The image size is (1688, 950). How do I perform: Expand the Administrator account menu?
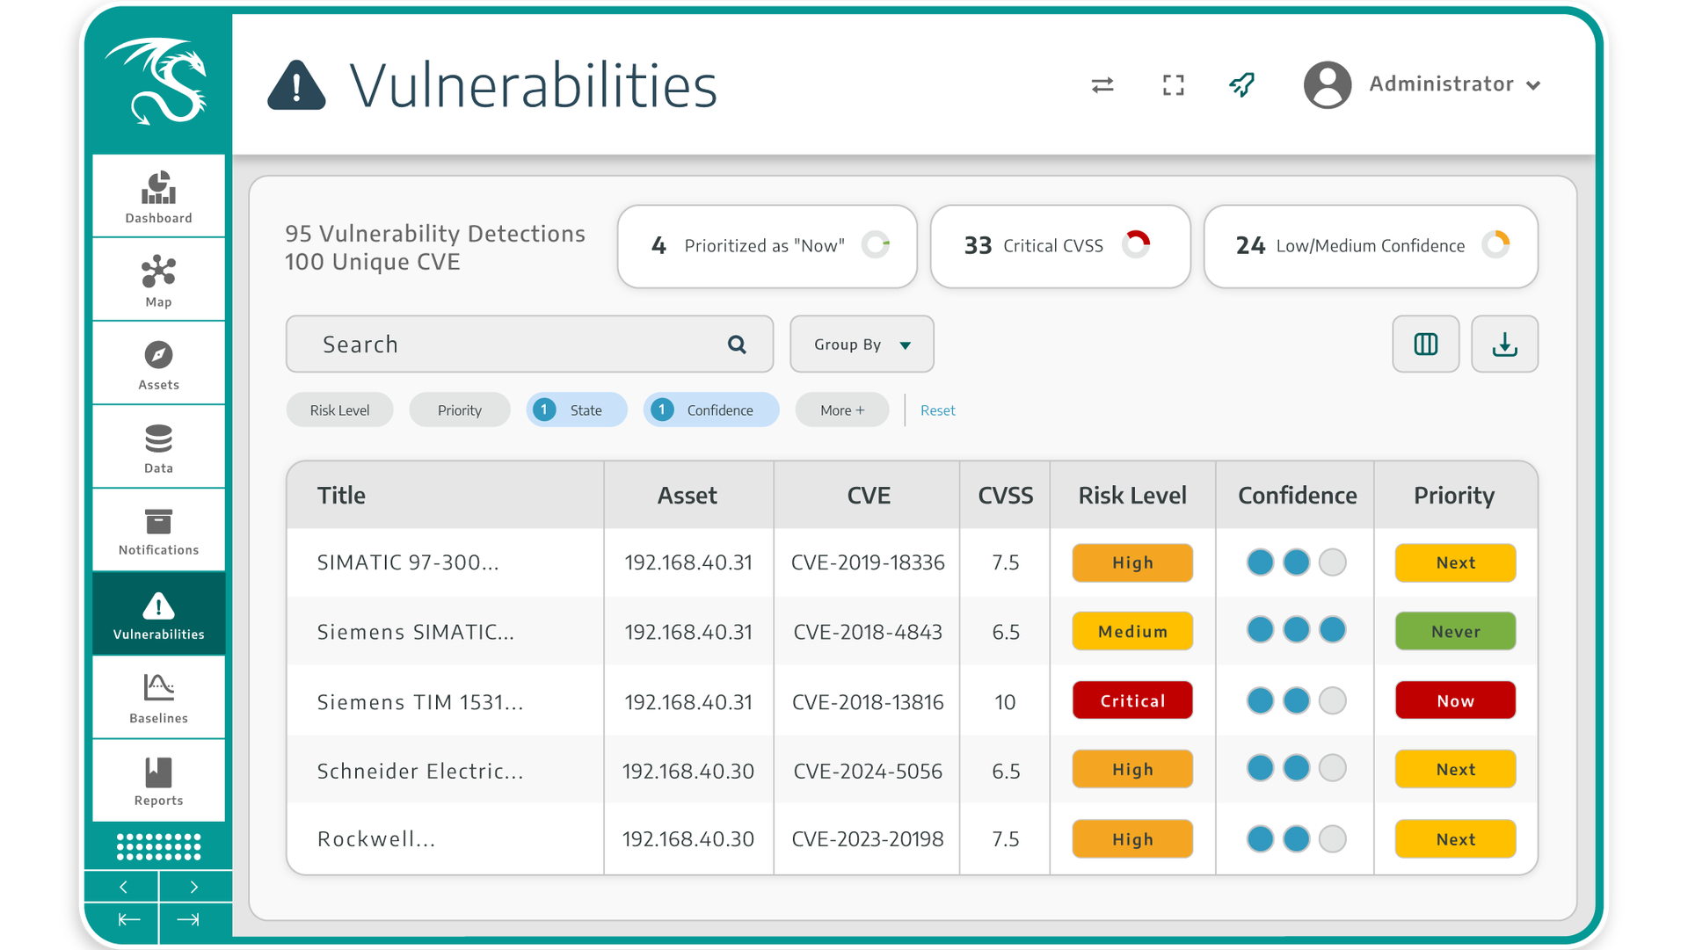1533,85
